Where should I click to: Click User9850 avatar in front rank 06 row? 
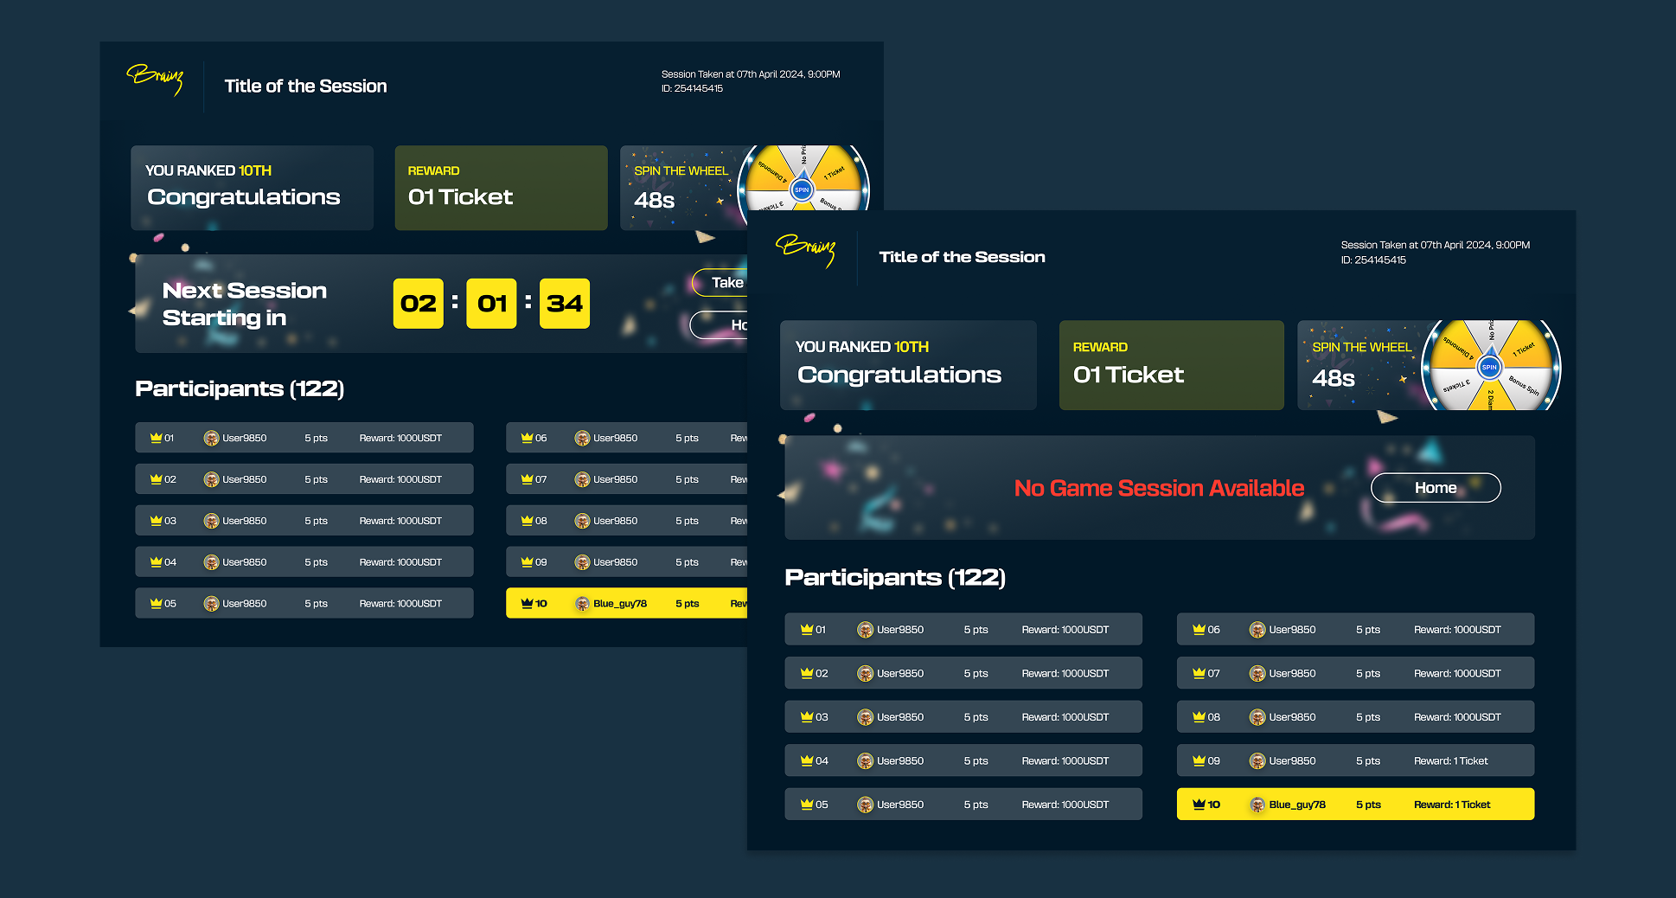pyautogui.click(x=1257, y=630)
